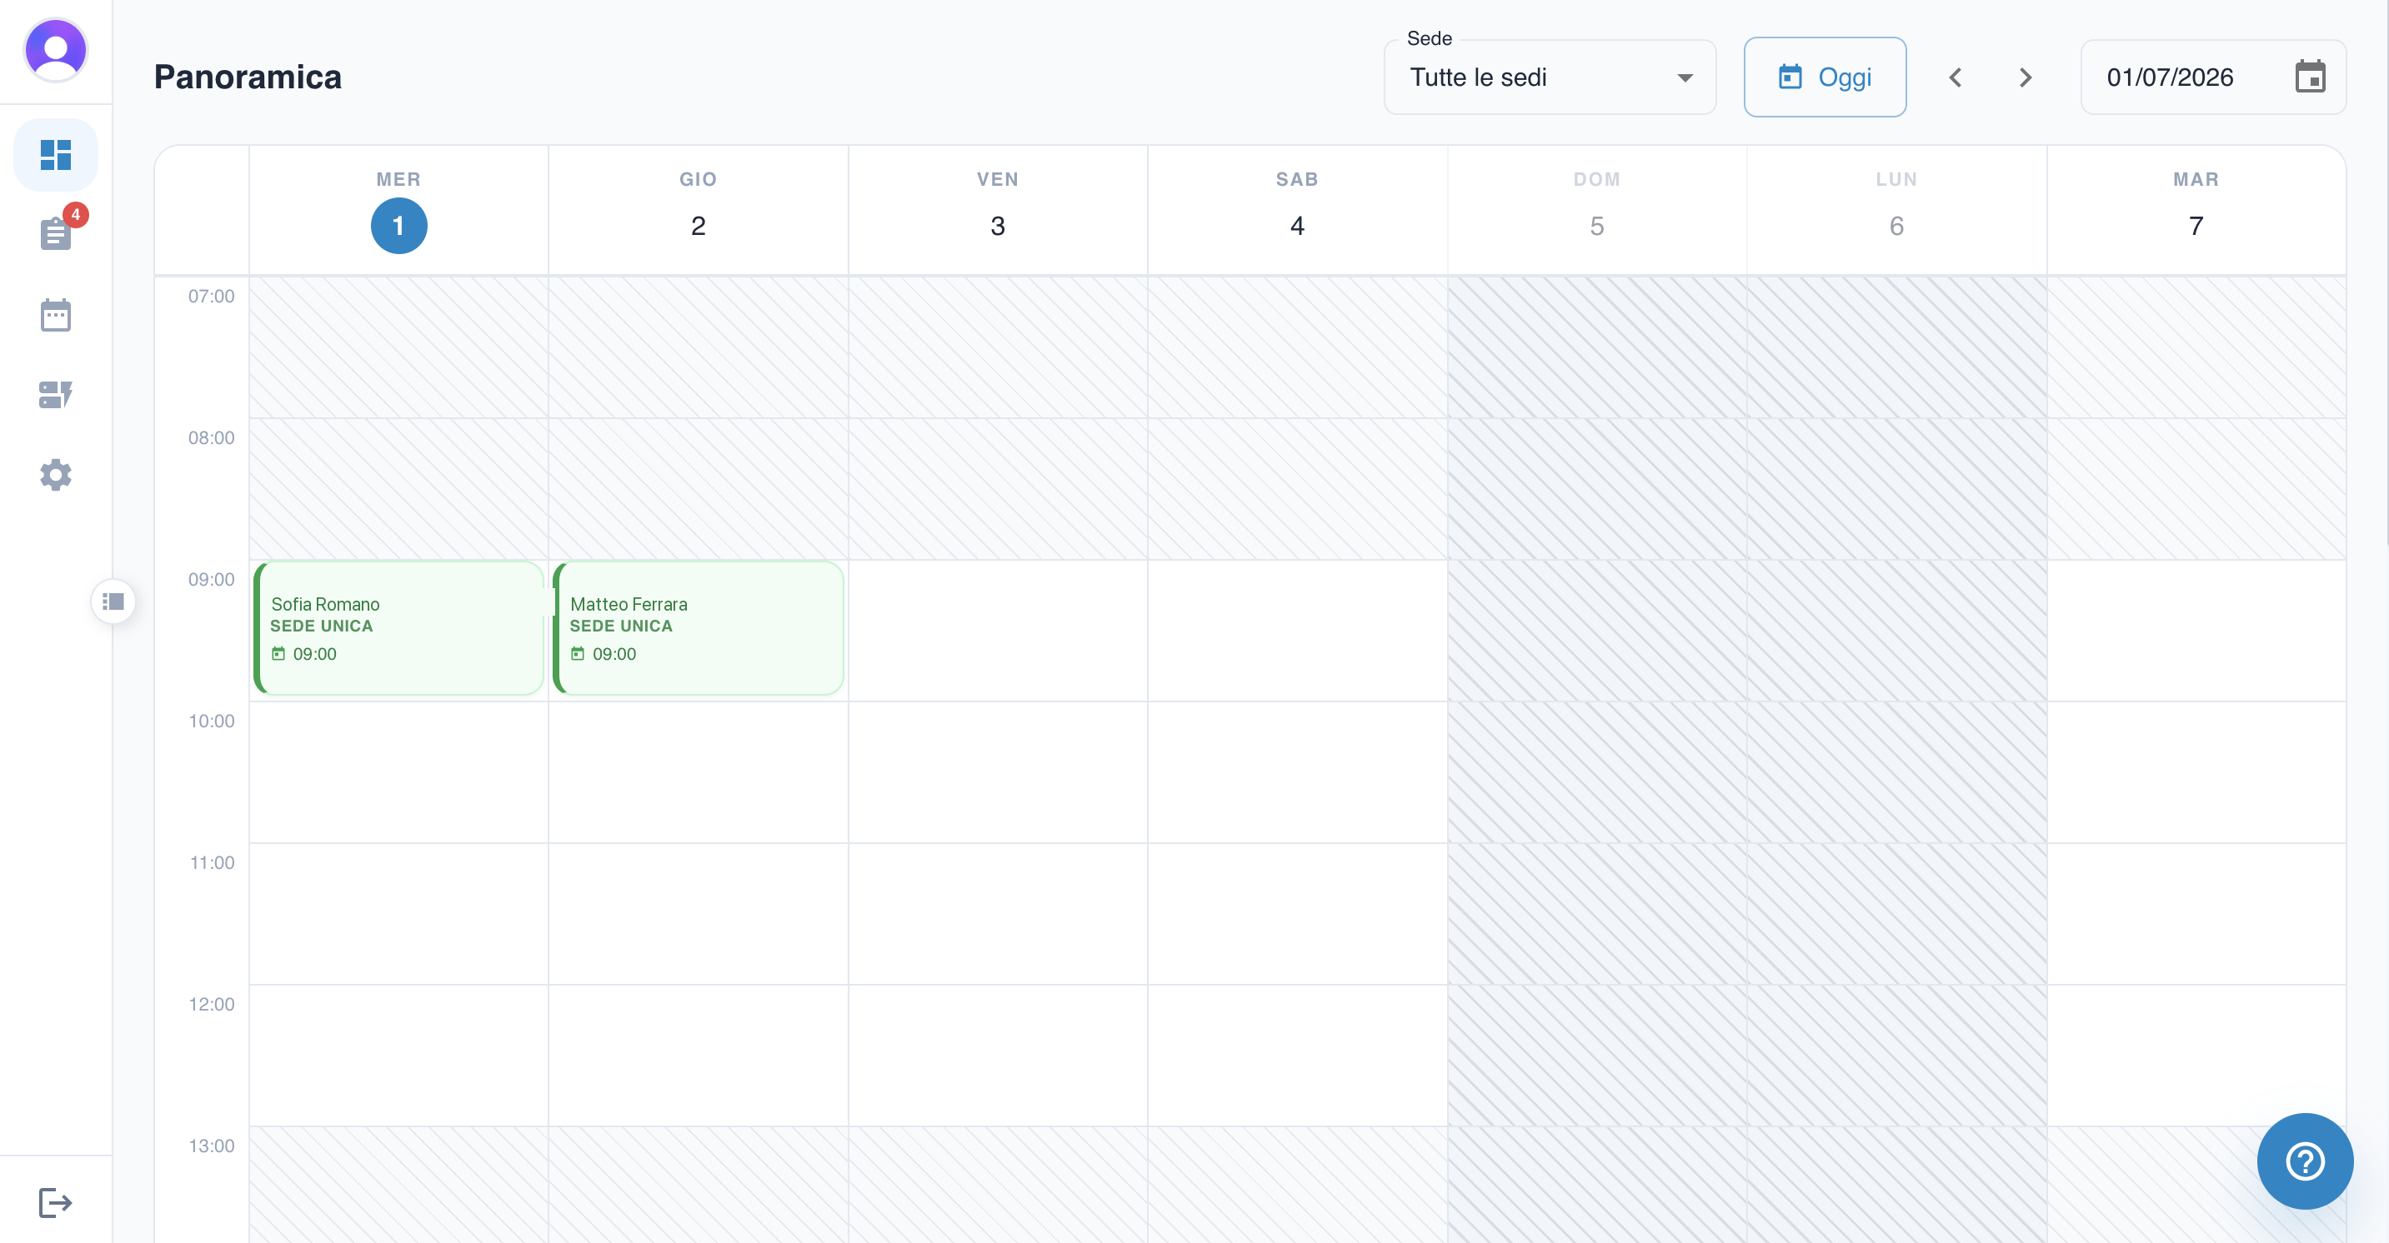
Task: Open the Sede dropdown Tutte le sedi
Action: point(1550,77)
